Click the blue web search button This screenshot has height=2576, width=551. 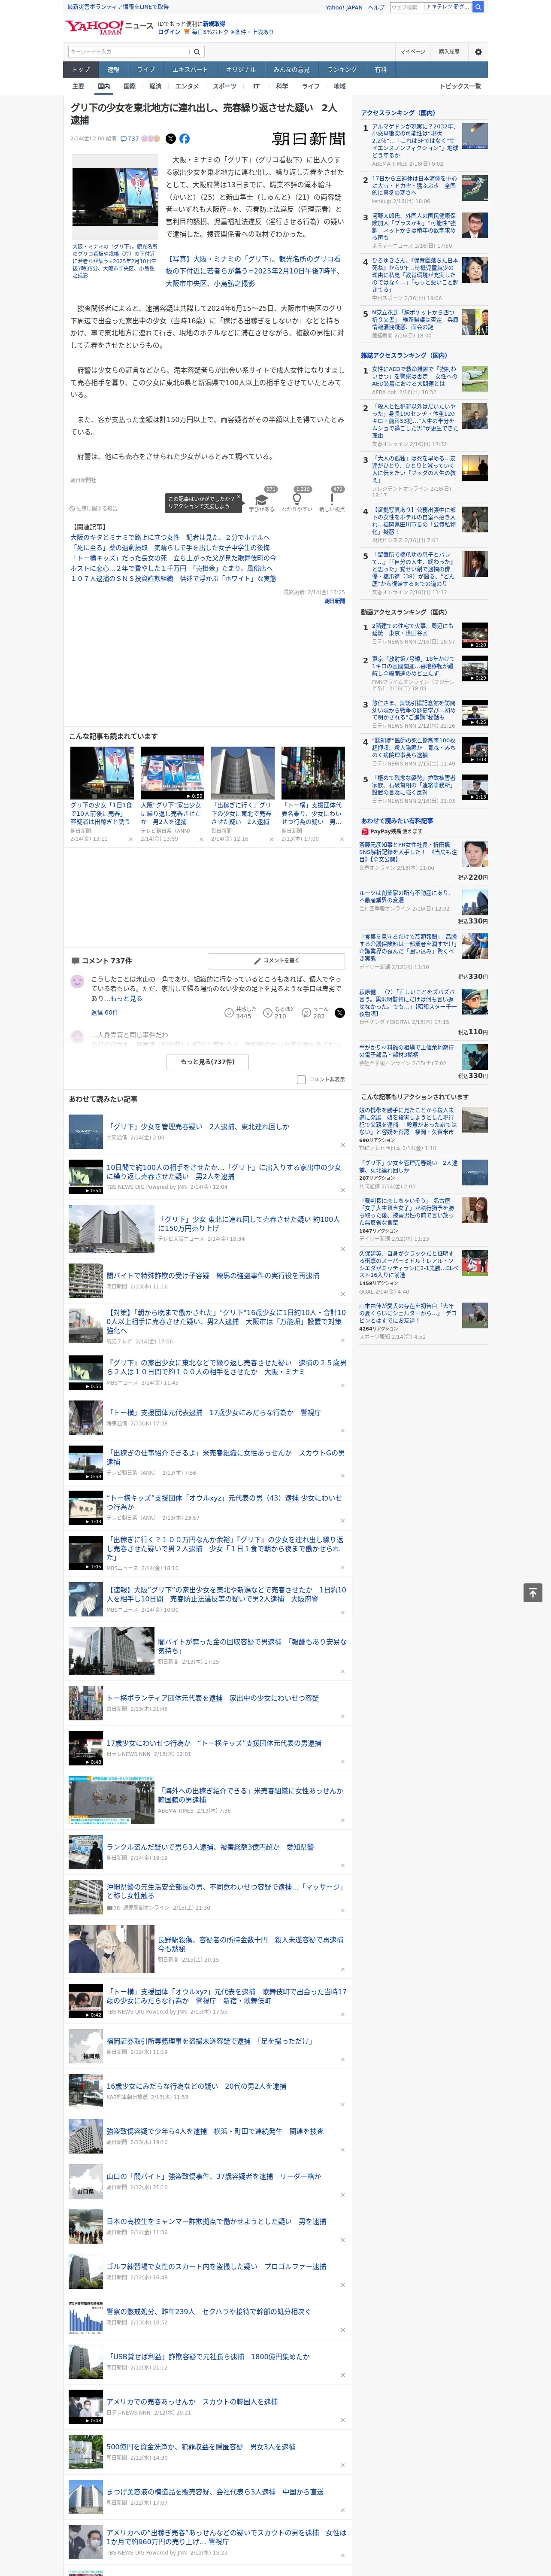(x=478, y=7)
